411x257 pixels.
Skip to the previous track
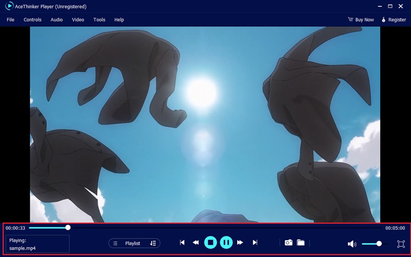coord(182,243)
